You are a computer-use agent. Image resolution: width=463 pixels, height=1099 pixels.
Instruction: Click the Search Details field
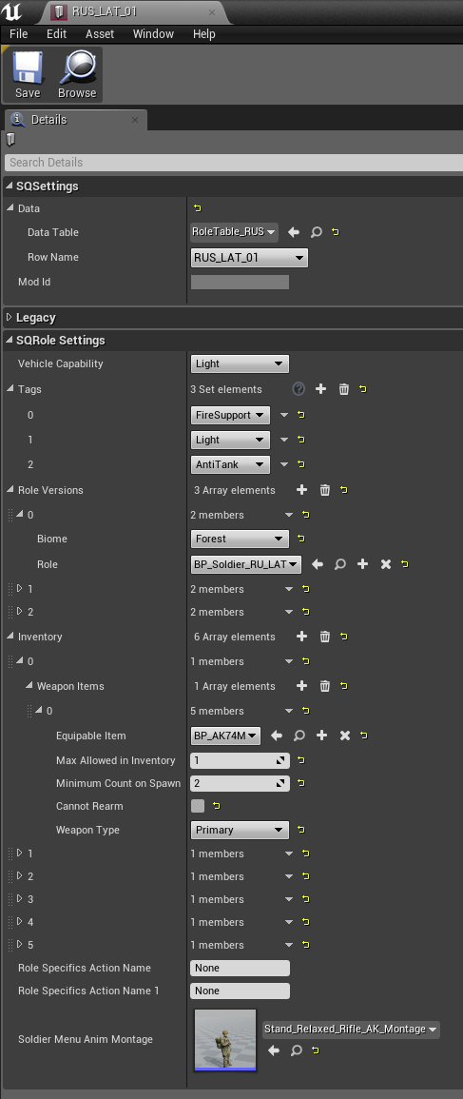click(233, 162)
